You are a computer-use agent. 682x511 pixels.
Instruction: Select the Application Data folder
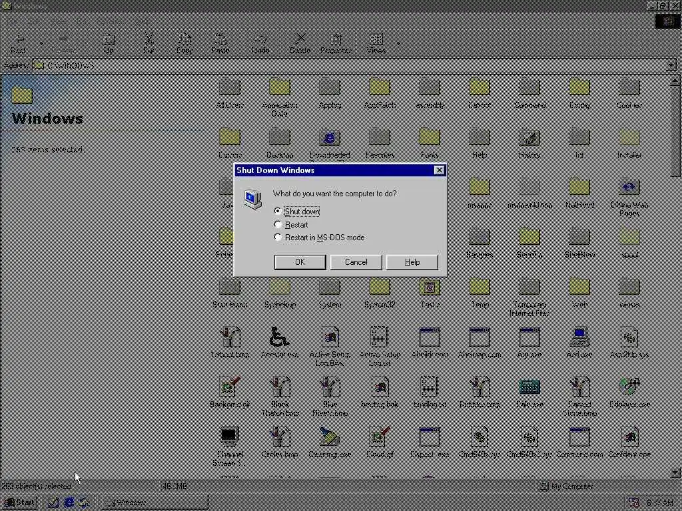280,98
